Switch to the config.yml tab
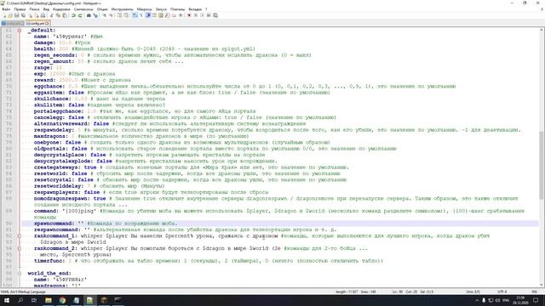Screen dimensions: 545x306 point(37,23)
